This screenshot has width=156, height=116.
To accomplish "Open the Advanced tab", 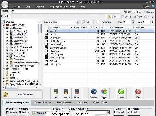I will tap(82, 103).
